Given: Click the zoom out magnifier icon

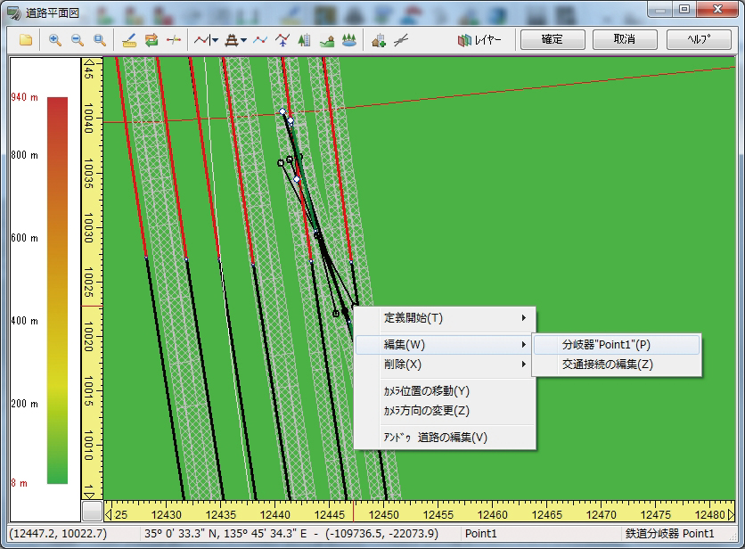Looking at the screenshot, I should (x=77, y=40).
